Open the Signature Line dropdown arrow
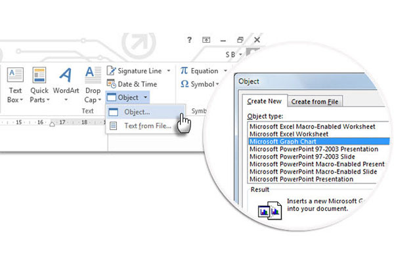 click(x=169, y=71)
